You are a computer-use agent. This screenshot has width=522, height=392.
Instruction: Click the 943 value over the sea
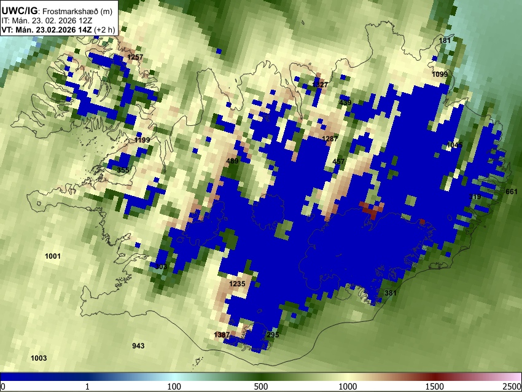138,346
